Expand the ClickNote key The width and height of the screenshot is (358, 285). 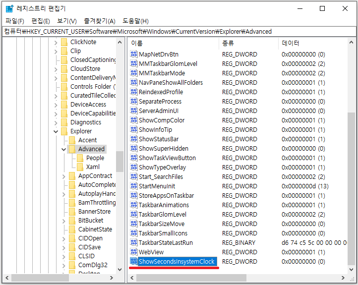point(56,43)
